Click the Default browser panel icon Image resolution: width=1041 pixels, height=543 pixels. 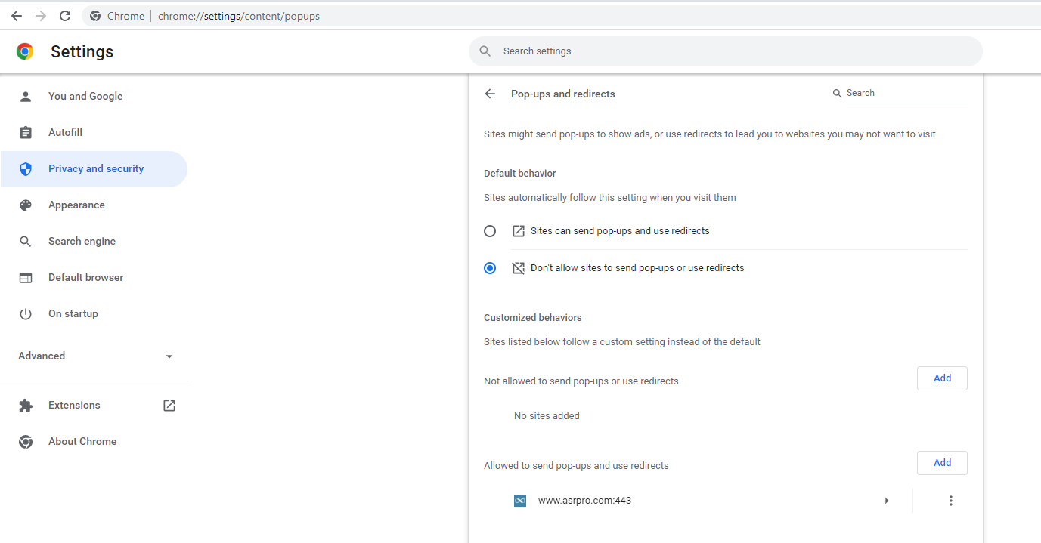coord(26,277)
